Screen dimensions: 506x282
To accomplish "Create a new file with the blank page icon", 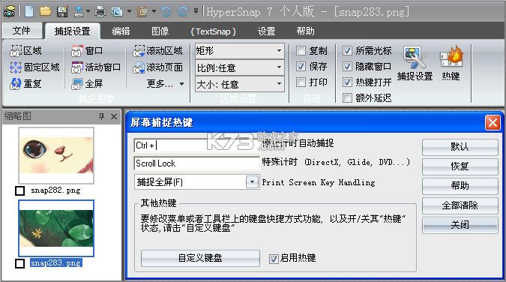I will point(29,12).
